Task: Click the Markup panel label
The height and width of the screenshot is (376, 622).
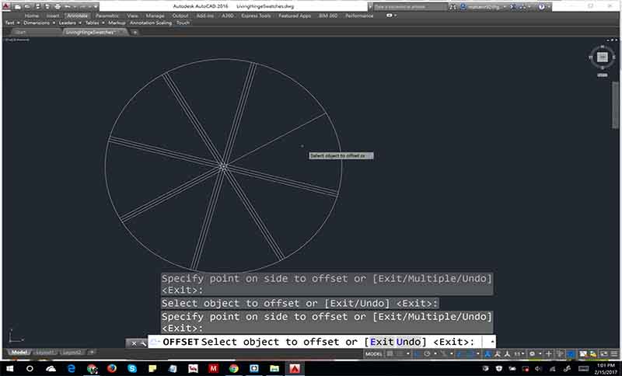Action: 117,23
